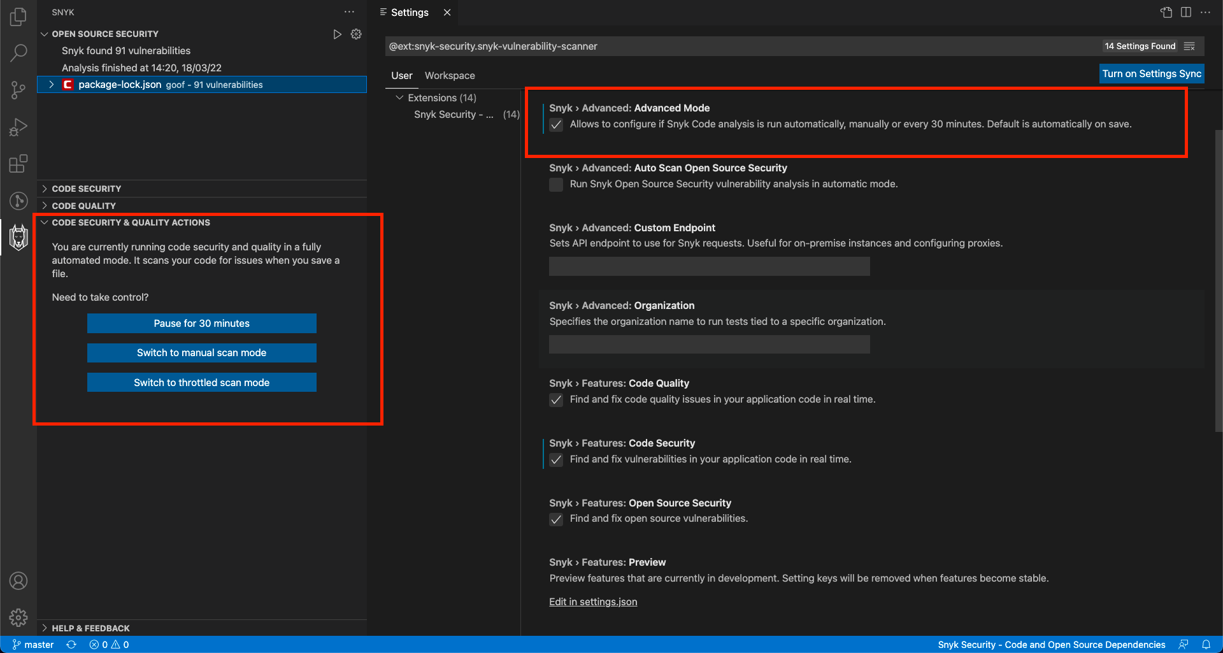
Task: Toggle the Advanced Mode checkbox
Action: (x=556, y=125)
